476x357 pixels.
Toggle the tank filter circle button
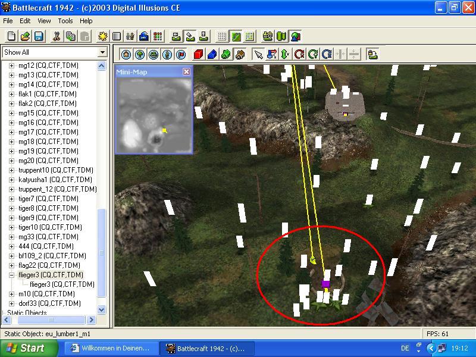[x=154, y=54]
